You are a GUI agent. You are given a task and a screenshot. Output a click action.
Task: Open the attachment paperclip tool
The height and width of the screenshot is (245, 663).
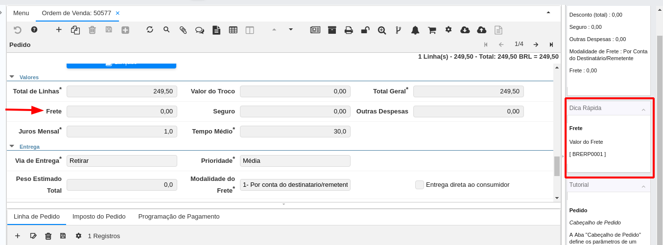[x=183, y=30]
